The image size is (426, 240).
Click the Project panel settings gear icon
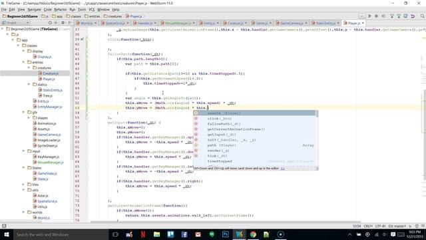point(63,23)
